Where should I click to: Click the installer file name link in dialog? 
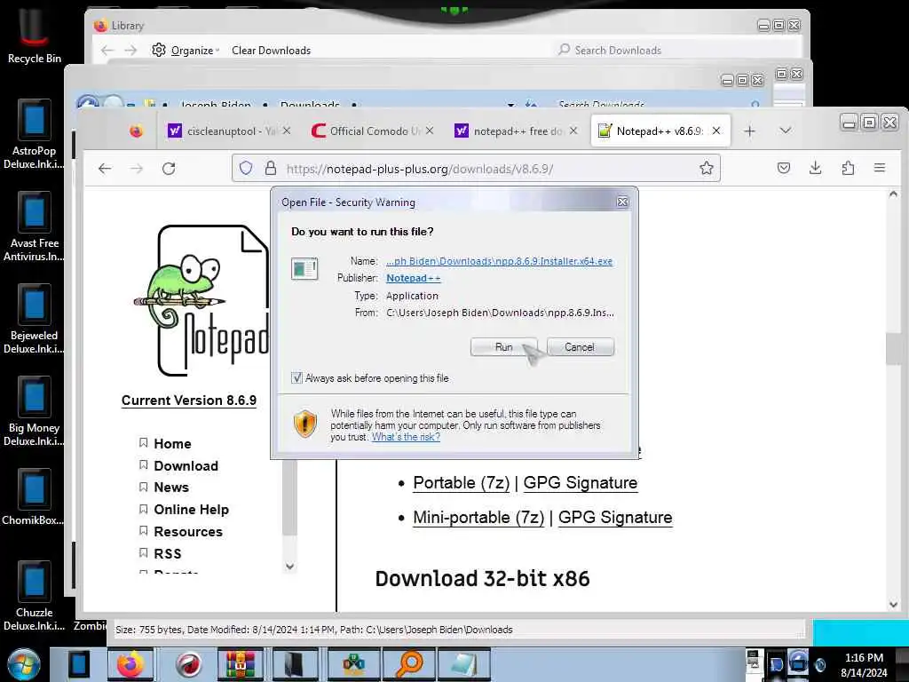click(x=499, y=261)
